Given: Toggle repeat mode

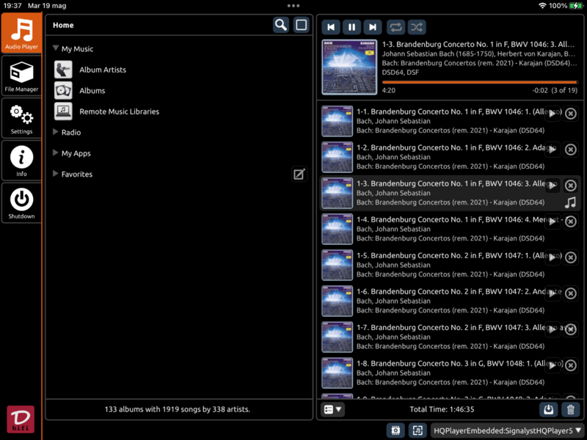Looking at the screenshot, I should pyautogui.click(x=396, y=27).
